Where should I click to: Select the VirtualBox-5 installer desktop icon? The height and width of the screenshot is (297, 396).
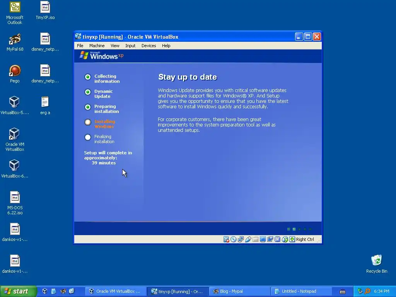click(x=15, y=106)
